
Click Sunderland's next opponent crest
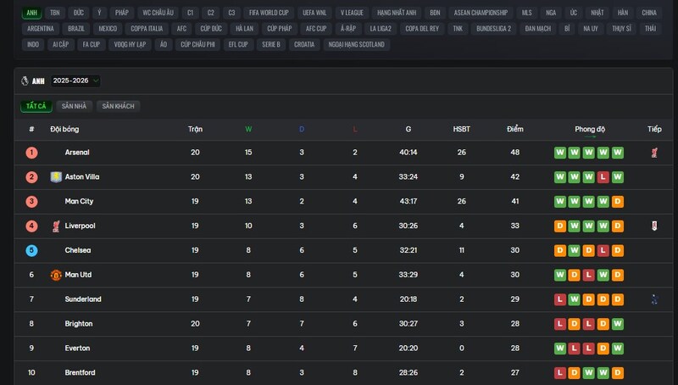tap(654, 299)
